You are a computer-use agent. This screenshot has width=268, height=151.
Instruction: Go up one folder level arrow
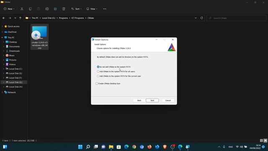20,18
